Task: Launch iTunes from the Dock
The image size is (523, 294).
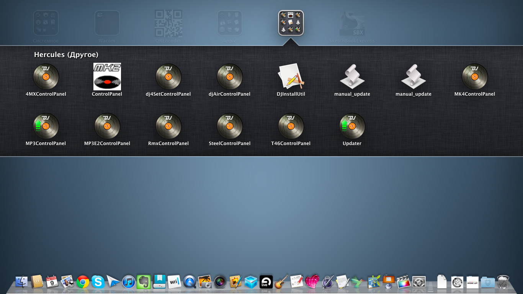Action: 129,282
